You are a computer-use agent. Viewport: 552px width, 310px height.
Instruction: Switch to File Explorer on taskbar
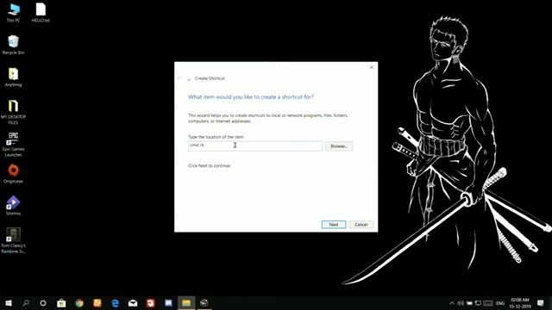tap(186, 303)
